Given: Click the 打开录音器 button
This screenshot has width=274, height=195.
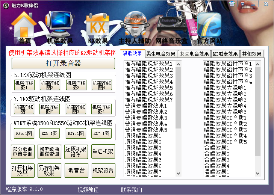Looking at the screenshot, I should click(63, 63).
